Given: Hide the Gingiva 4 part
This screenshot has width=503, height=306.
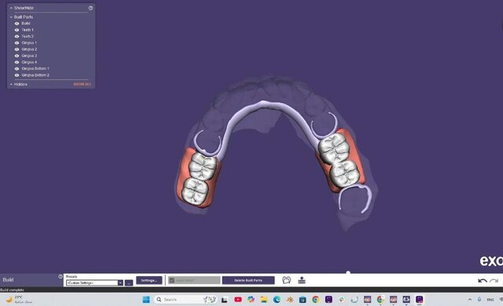Looking at the screenshot, I should tap(17, 62).
